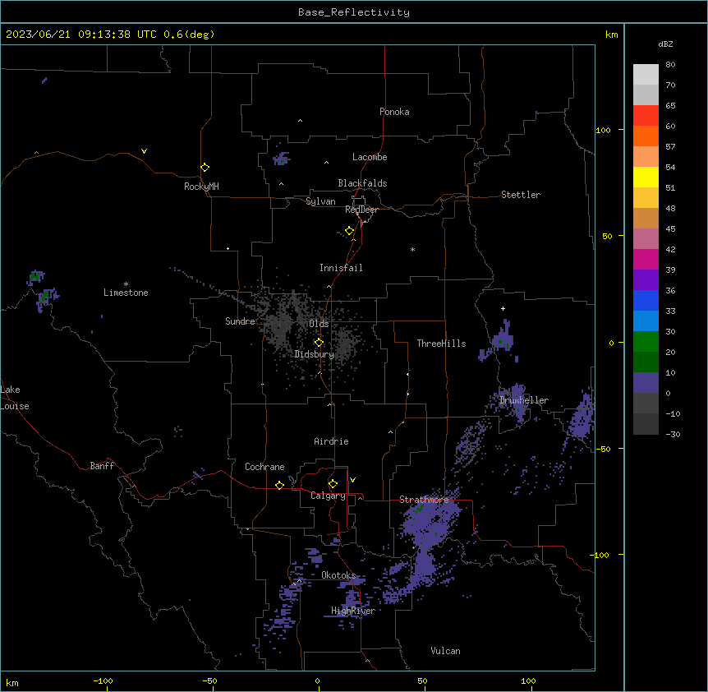Click the 100 tick on vertical km axis
The image size is (708, 692).
(x=603, y=130)
